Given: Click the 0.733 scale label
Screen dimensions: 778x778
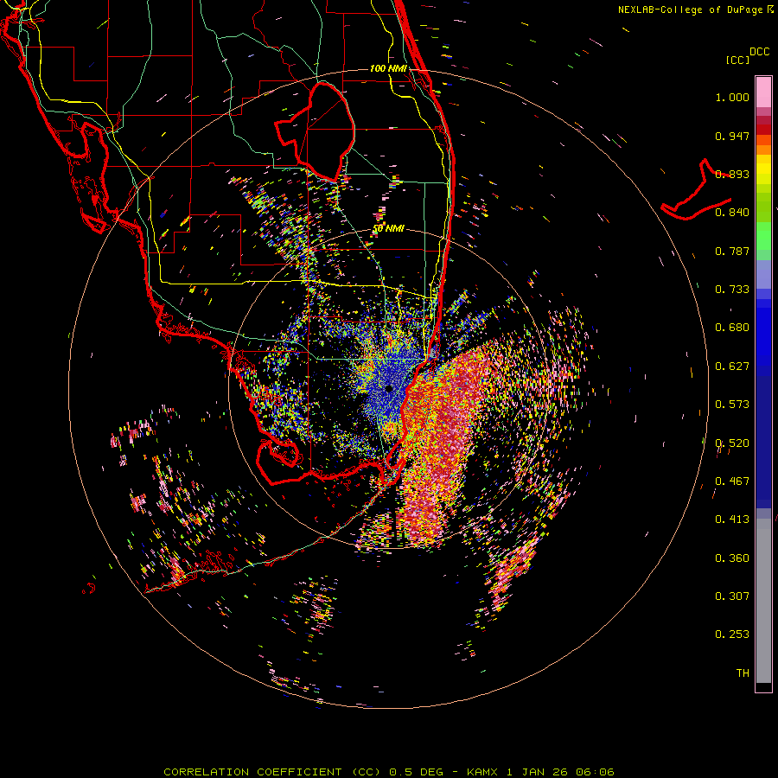Looking at the screenshot, I should point(732,290).
